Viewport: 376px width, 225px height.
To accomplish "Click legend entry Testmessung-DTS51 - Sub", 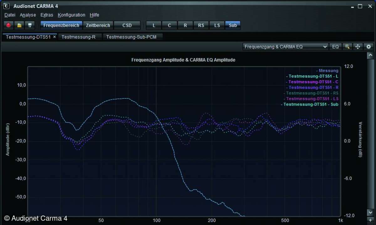I will click(310, 104).
